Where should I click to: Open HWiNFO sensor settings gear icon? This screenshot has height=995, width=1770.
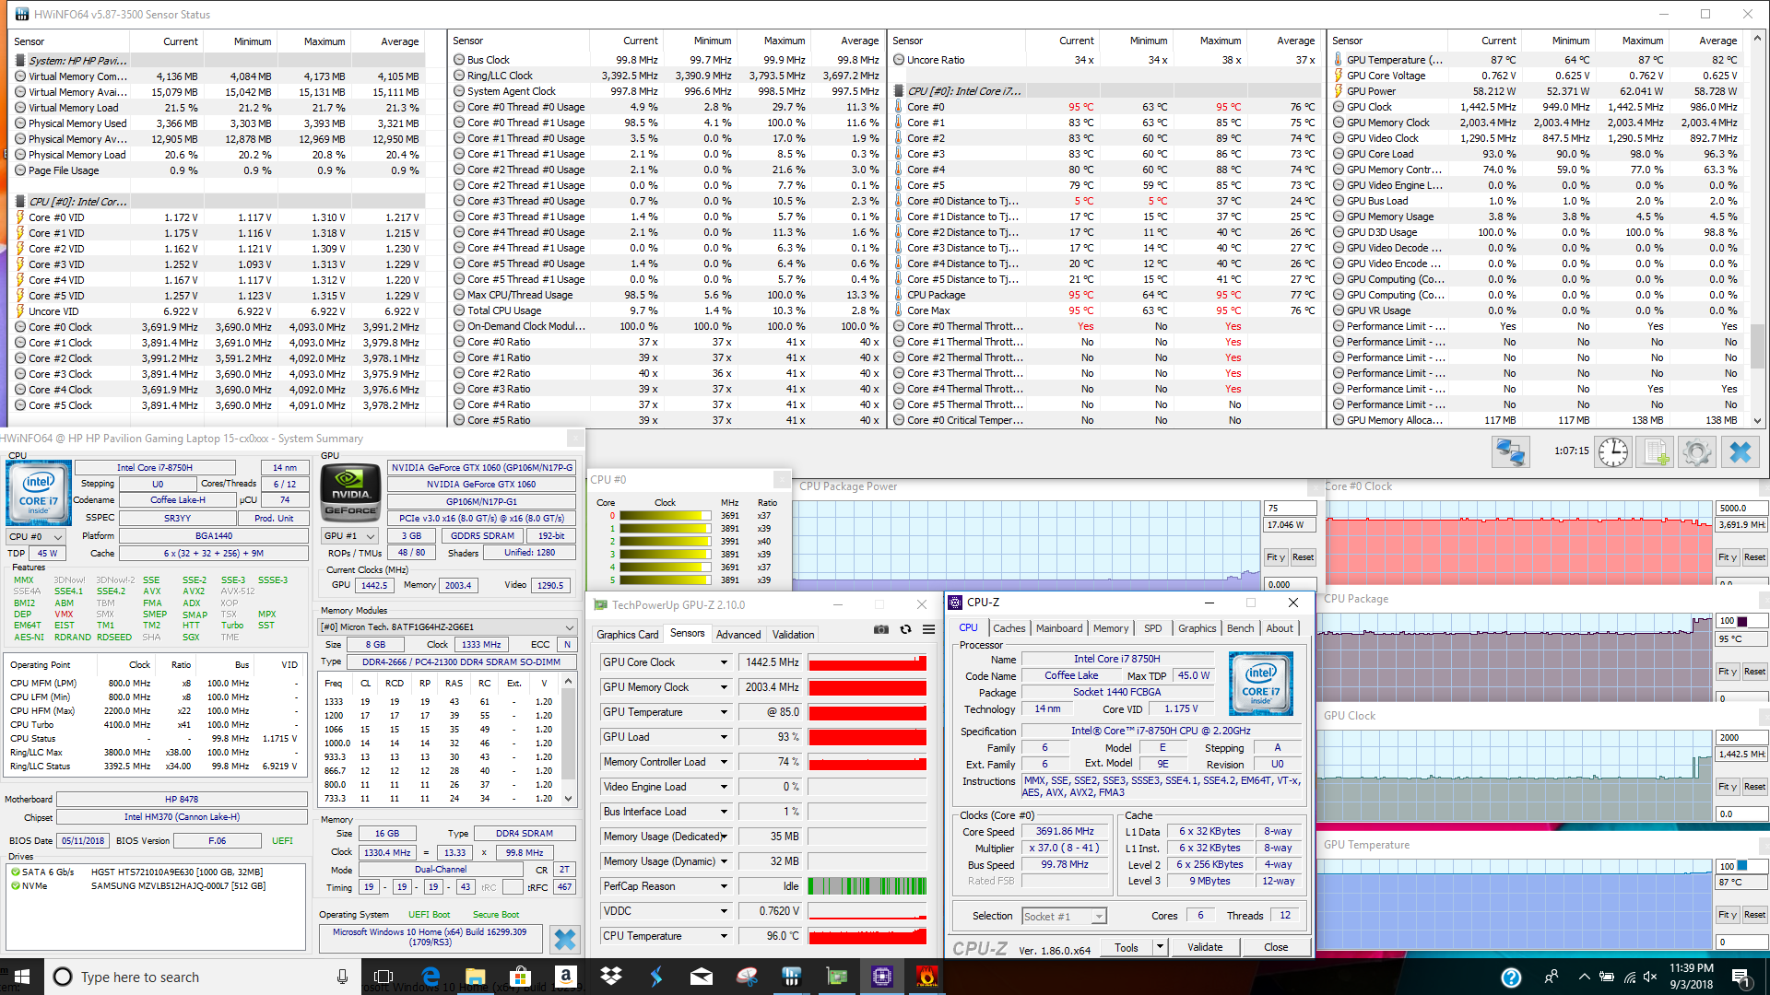pos(1696,452)
